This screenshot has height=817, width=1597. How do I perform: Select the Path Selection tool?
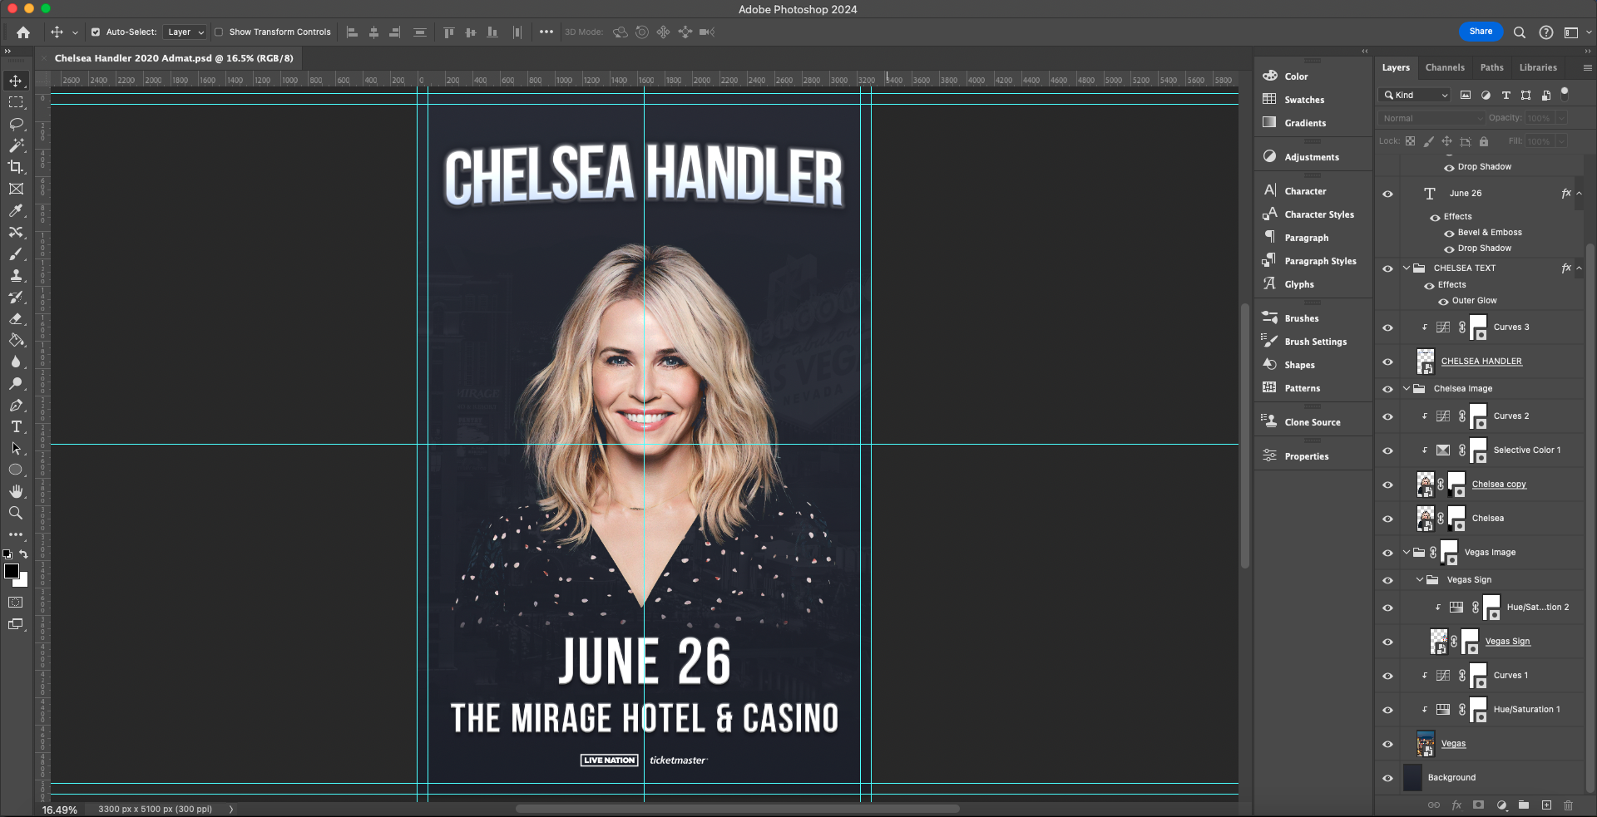point(16,448)
